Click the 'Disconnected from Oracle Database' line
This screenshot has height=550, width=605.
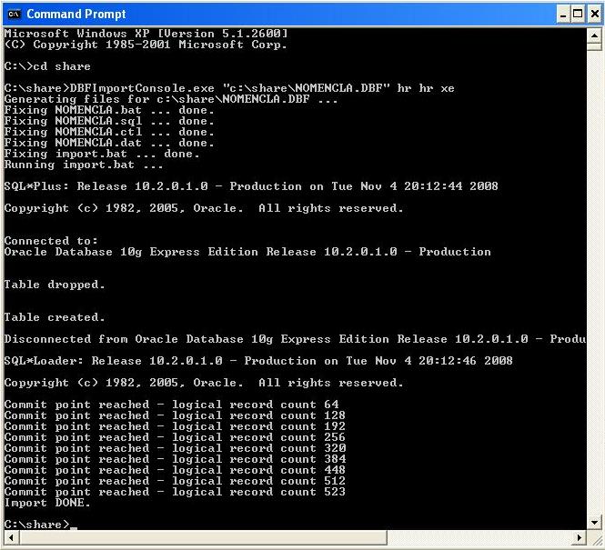(x=295, y=339)
